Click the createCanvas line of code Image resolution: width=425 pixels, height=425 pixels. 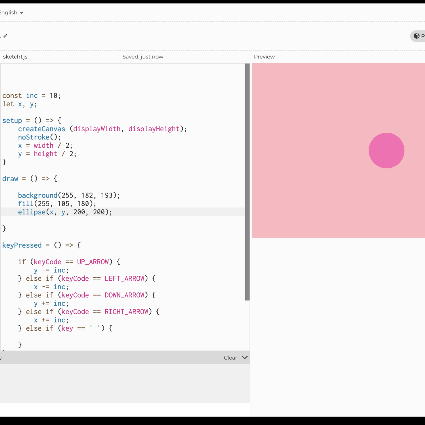[x=102, y=129]
